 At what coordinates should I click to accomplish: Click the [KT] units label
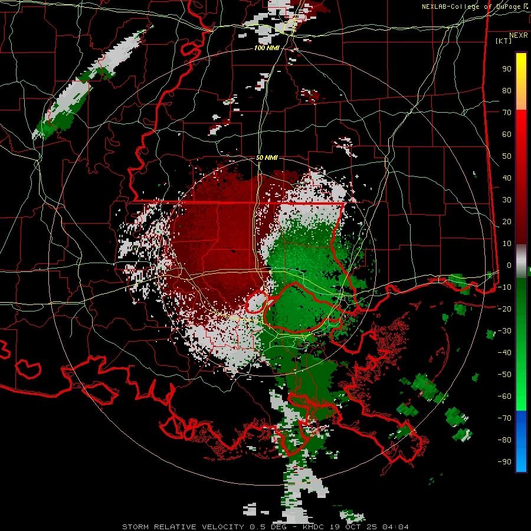[x=504, y=41]
